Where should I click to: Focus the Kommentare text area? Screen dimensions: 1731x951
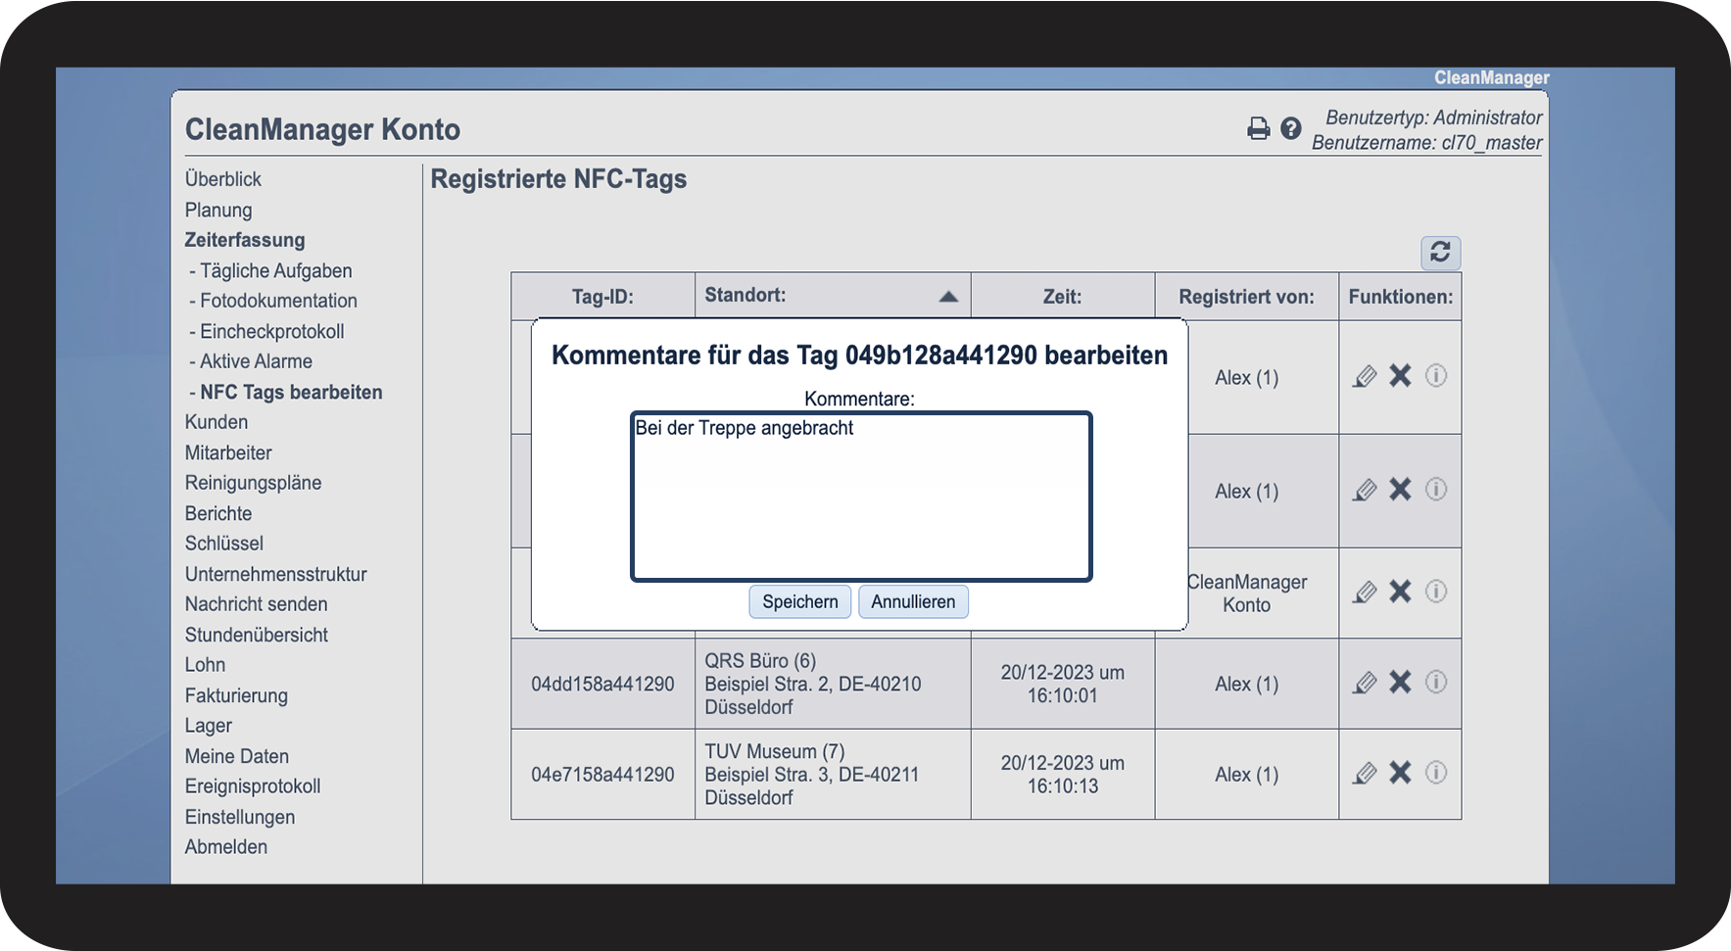861,497
